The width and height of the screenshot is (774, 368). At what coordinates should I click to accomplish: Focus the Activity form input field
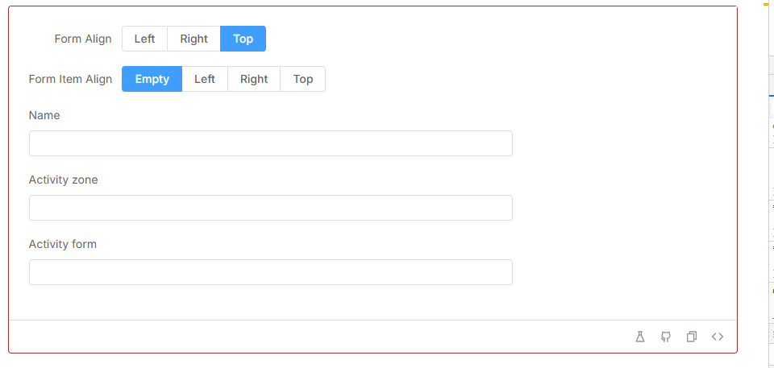coord(271,272)
